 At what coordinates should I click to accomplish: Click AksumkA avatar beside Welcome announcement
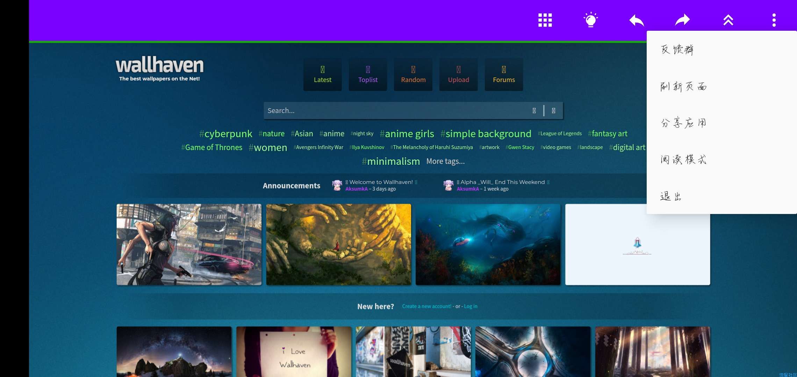click(337, 185)
